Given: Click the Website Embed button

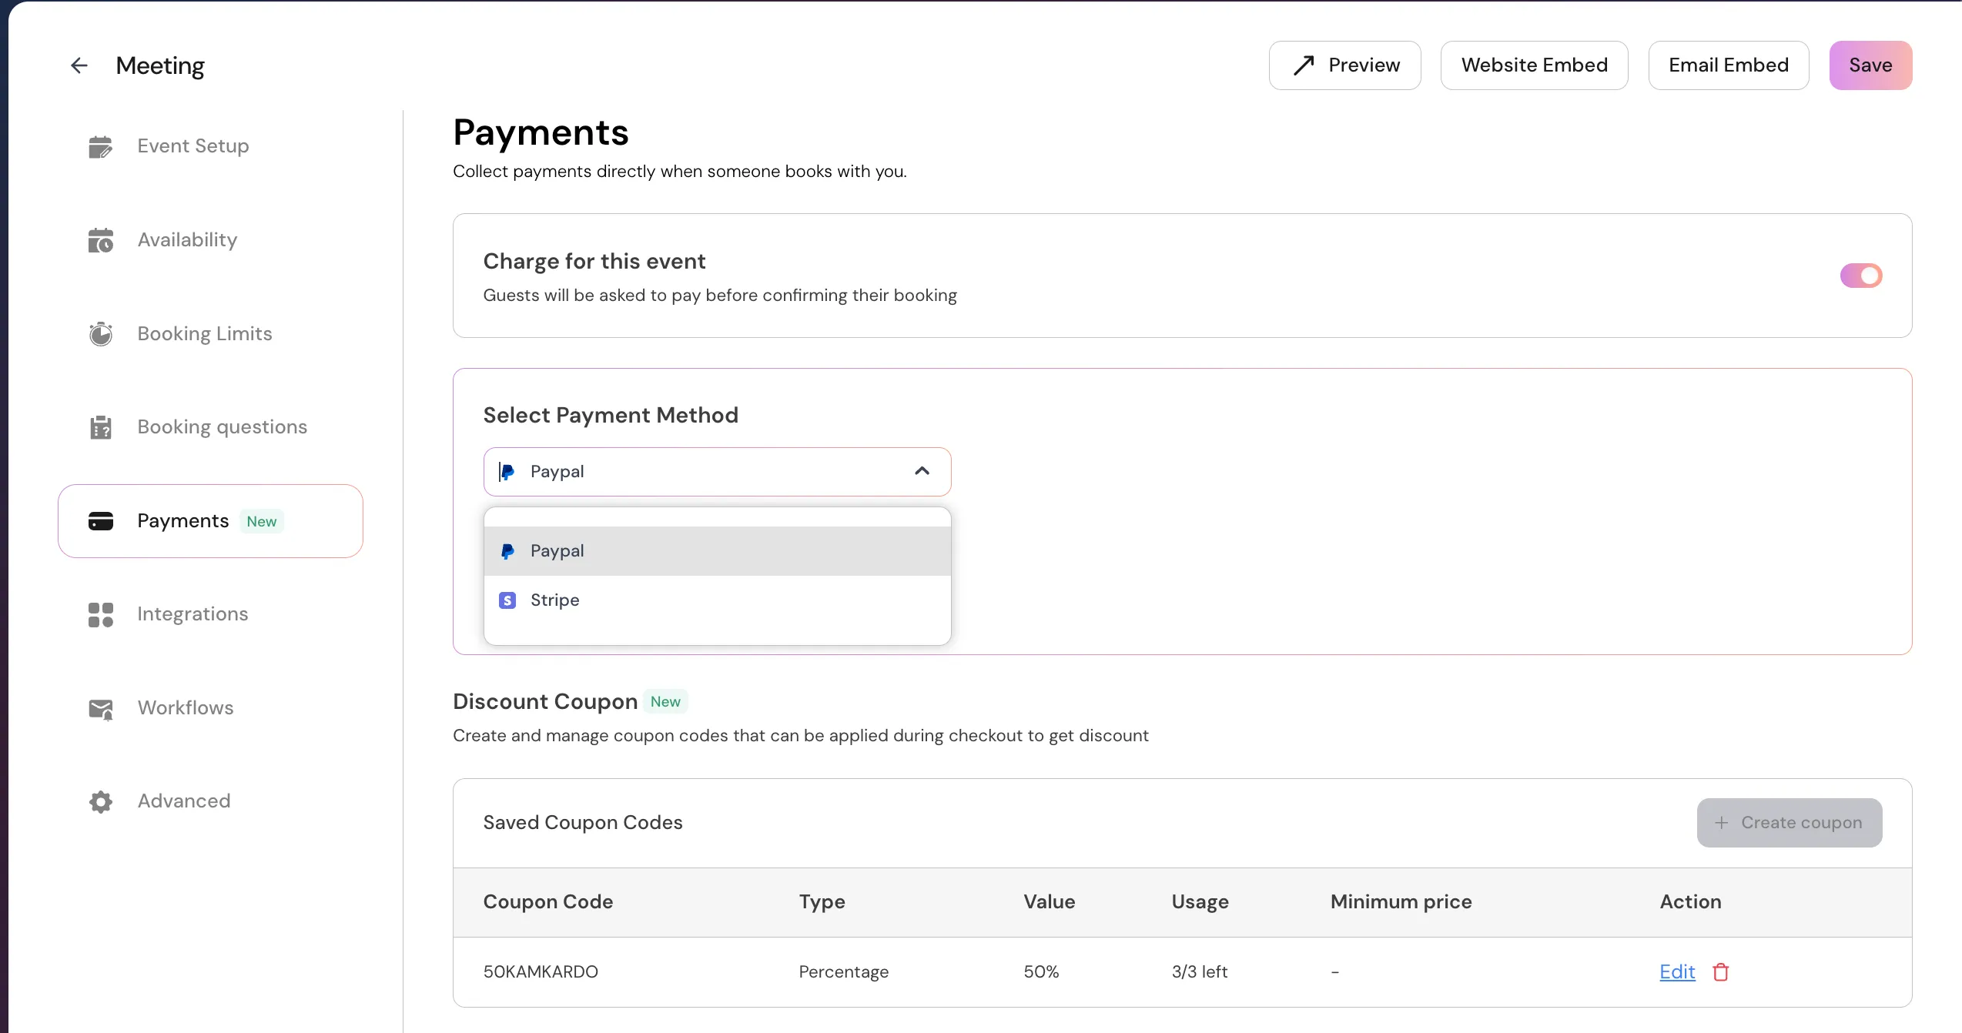Looking at the screenshot, I should [x=1534, y=65].
